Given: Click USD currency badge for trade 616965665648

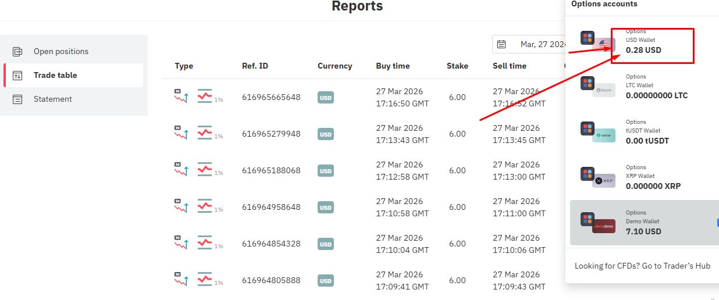Looking at the screenshot, I should (326, 98).
